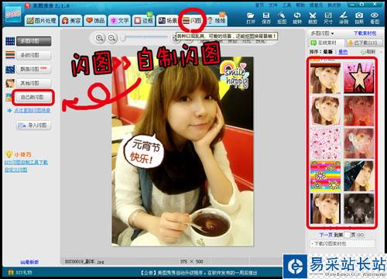Click the zoom out magnifier icon
387x279 pixels.
pos(111,38)
